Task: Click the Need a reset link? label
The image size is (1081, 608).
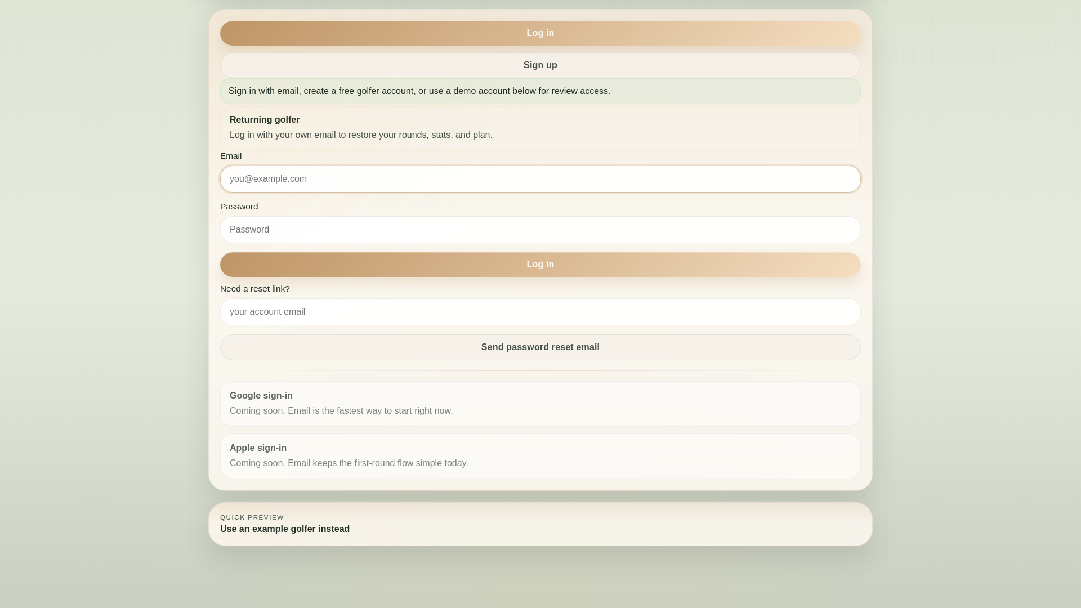Action: tap(255, 289)
